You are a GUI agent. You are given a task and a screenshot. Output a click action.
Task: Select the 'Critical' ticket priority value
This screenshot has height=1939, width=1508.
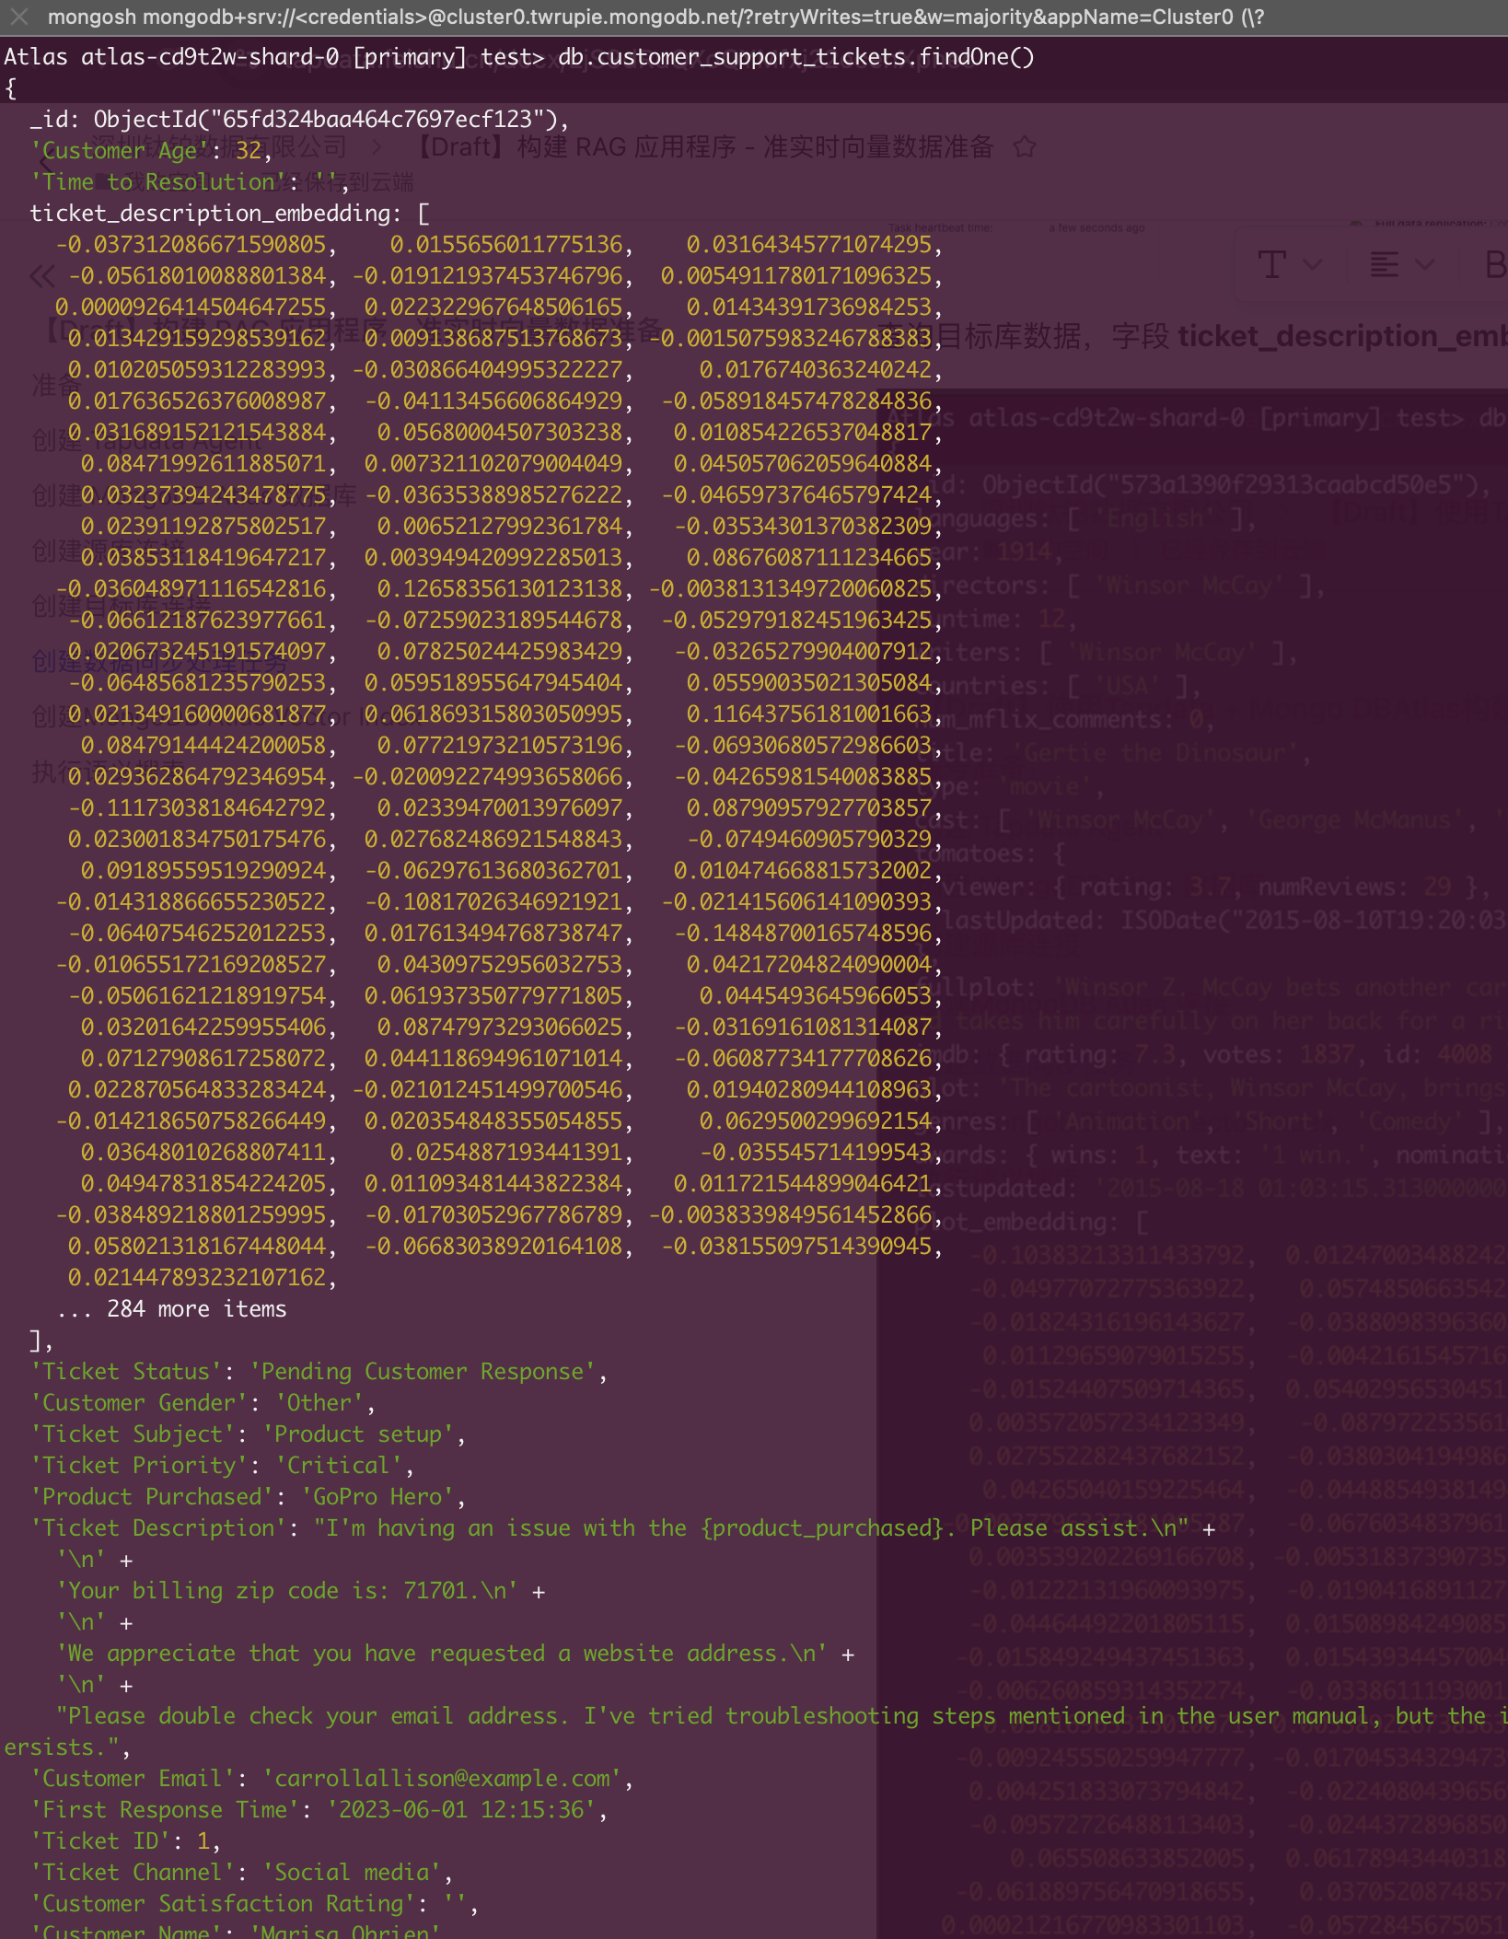pyautogui.click(x=339, y=1466)
